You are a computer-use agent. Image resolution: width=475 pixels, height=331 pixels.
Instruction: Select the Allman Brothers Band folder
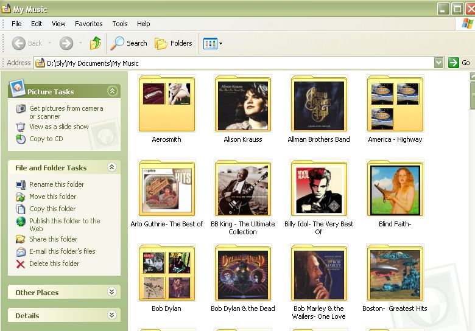tap(319, 104)
